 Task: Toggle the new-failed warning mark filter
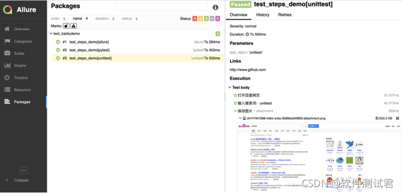(x=74, y=26)
